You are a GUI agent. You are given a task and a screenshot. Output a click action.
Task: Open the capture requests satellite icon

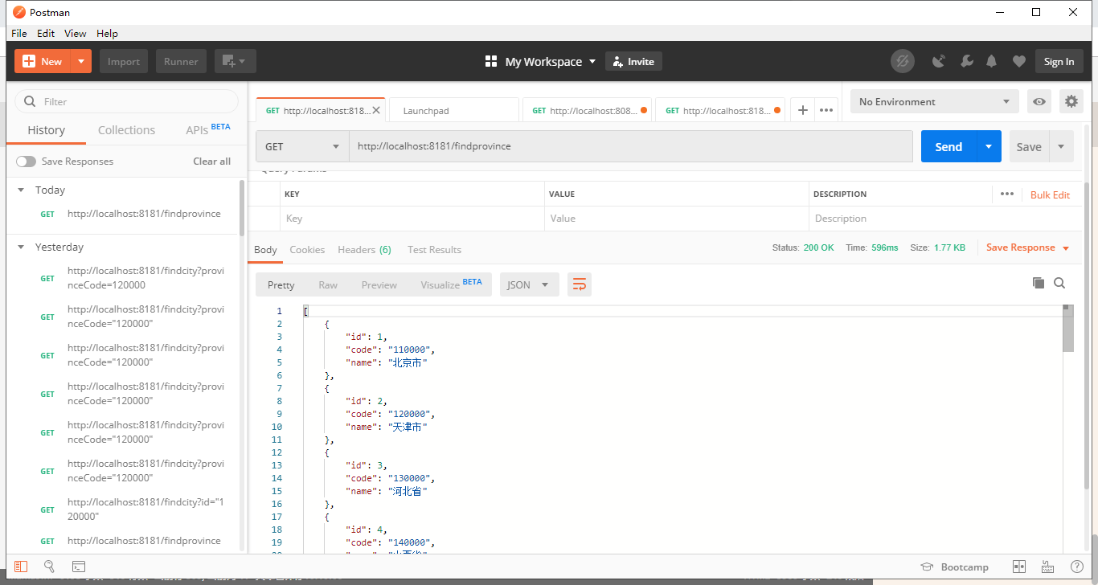tap(938, 61)
